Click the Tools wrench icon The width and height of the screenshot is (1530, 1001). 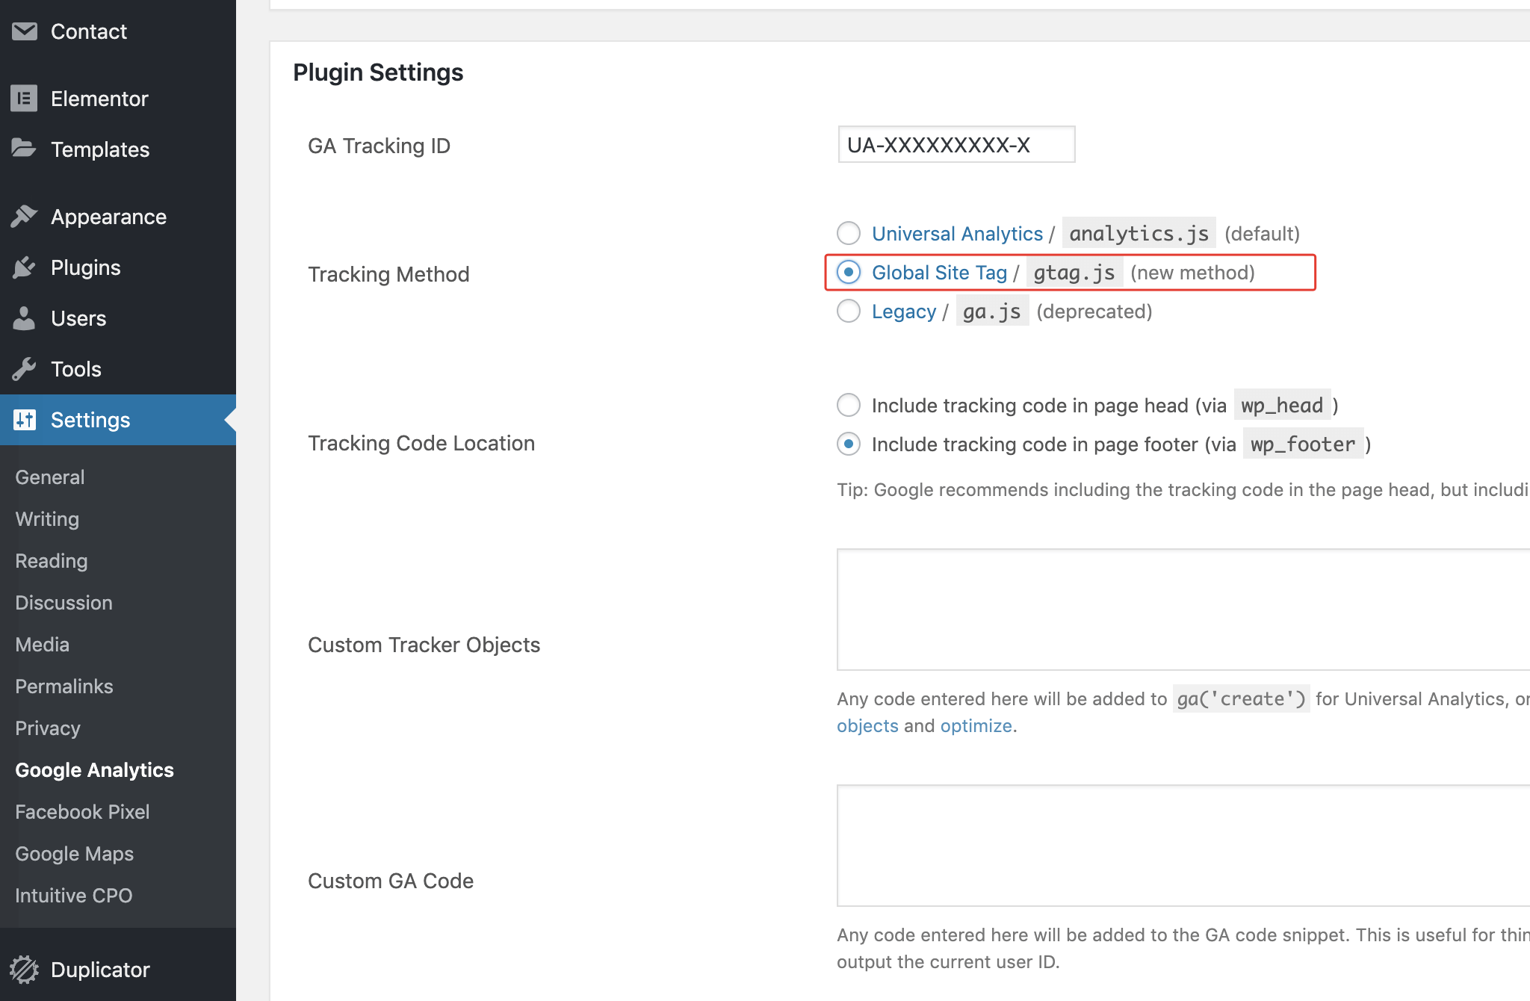click(x=24, y=369)
